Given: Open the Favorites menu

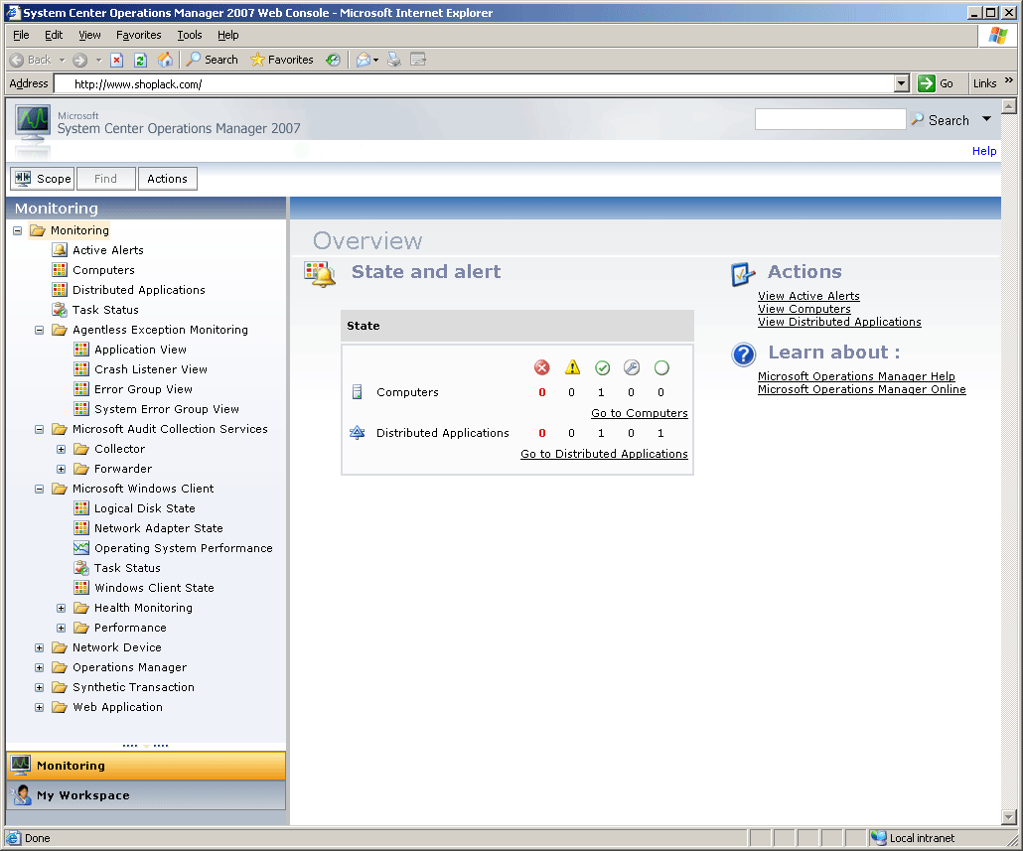Looking at the screenshot, I should pyautogui.click(x=138, y=35).
